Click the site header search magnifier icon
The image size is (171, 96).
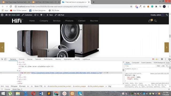[x=156, y=21]
